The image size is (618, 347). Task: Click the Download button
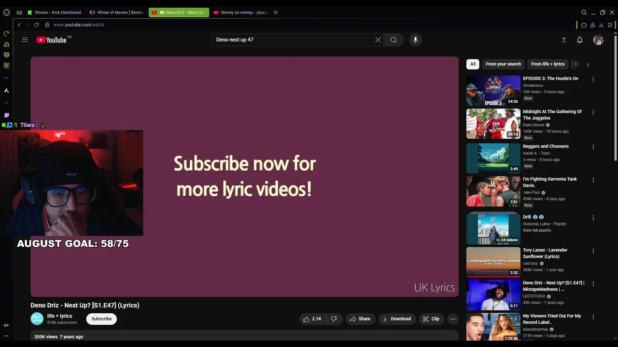click(x=396, y=319)
